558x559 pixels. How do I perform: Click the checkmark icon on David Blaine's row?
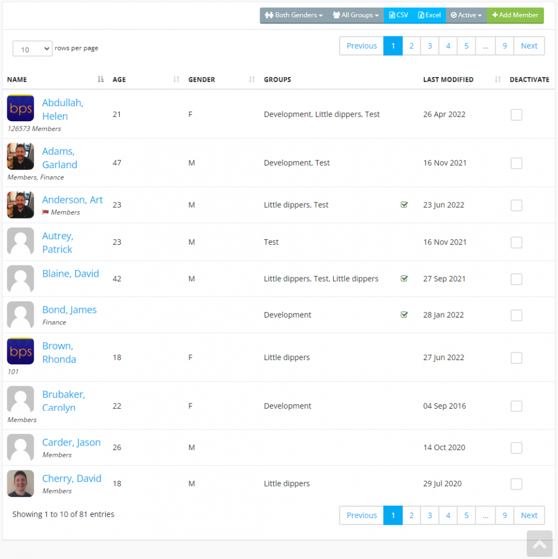(404, 279)
